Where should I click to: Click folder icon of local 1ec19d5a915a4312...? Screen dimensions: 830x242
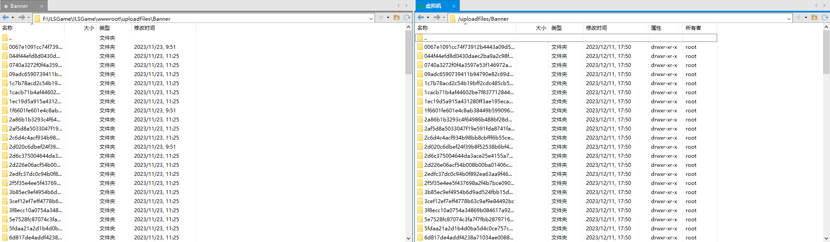(x=5, y=102)
